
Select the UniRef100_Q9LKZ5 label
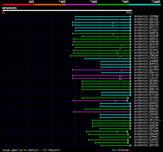coord(146,25)
